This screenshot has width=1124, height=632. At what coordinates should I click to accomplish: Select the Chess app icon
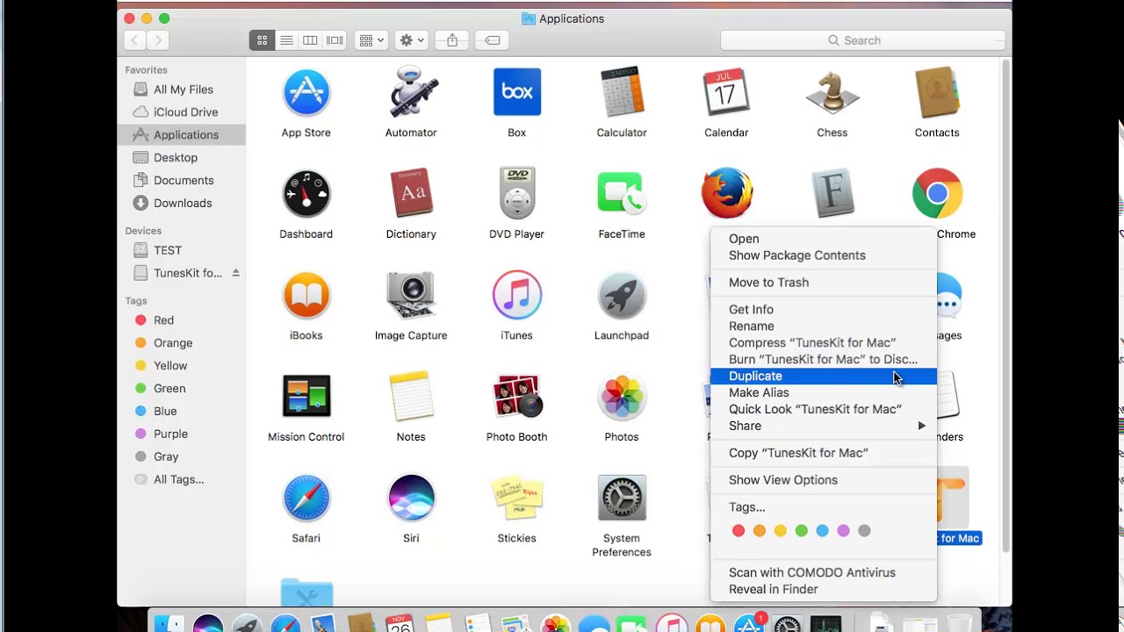click(x=832, y=92)
